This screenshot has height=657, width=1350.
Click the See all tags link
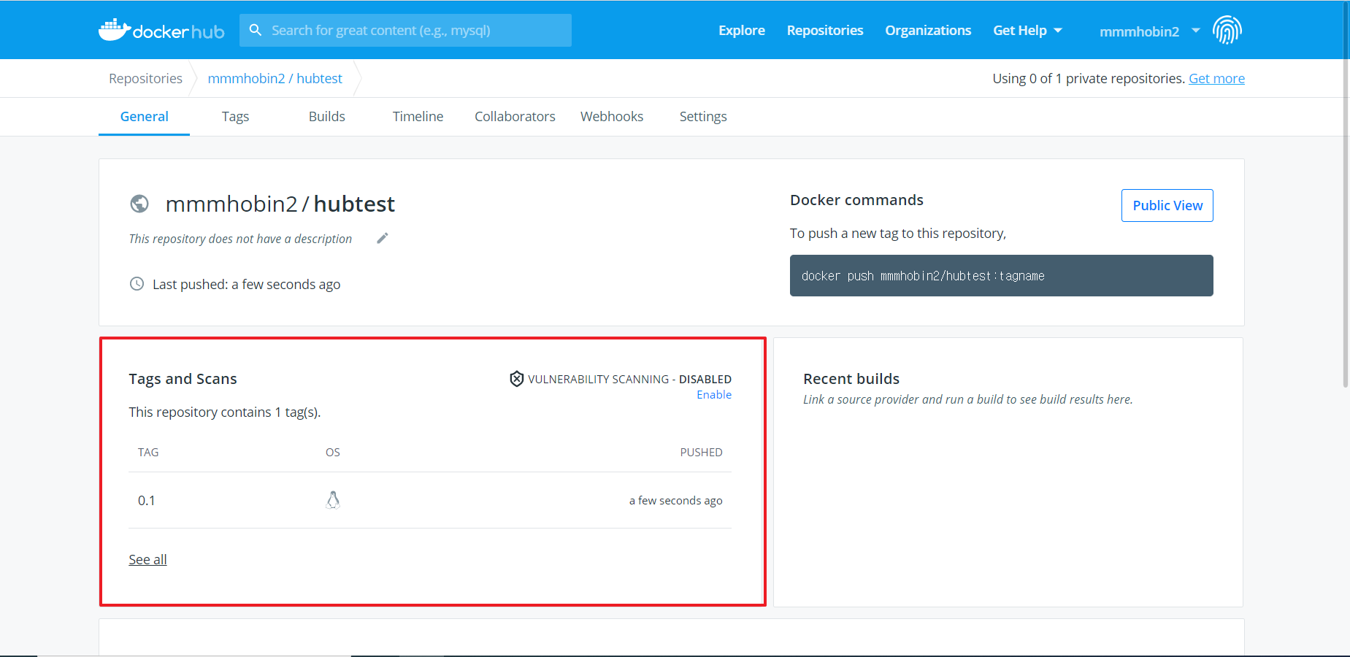pos(147,559)
